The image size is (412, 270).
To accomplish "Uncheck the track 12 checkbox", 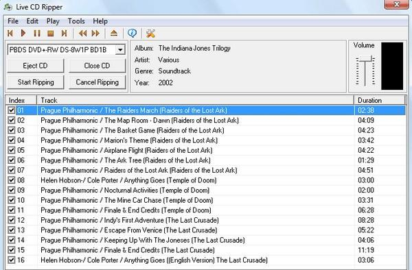I will [11, 220].
